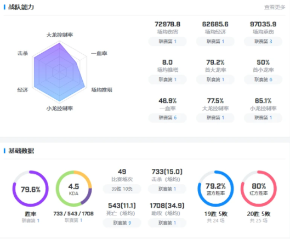Click the blue 蓝方胜率 79.2% ring
The height and width of the screenshot is (239, 290).
[215, 189]
